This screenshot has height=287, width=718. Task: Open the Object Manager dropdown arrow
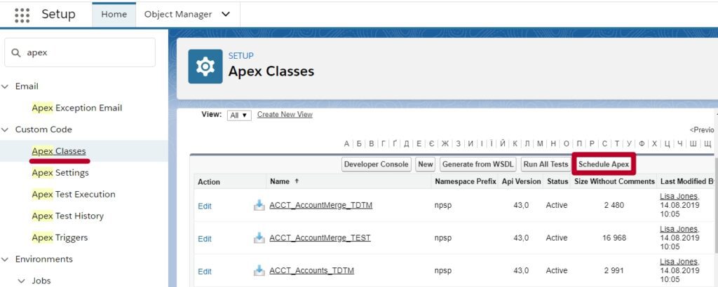point(225,14)
